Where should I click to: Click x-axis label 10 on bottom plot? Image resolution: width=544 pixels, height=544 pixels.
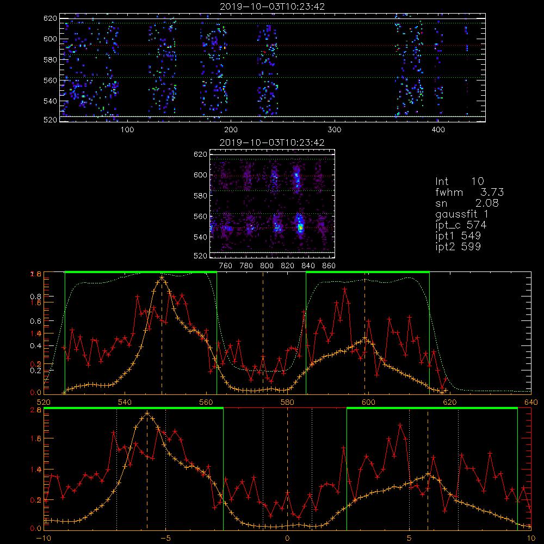(x=531, y=539)
